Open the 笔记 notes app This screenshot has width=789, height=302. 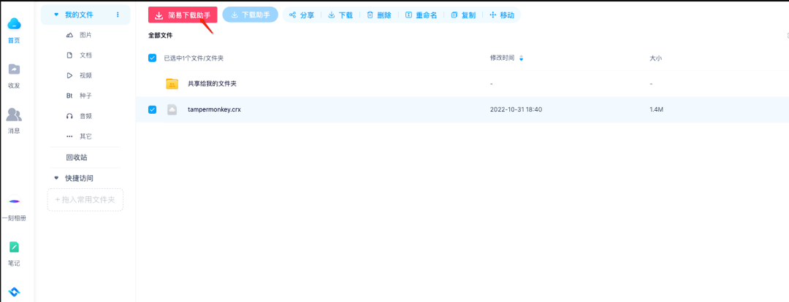[x=14, y=253]
